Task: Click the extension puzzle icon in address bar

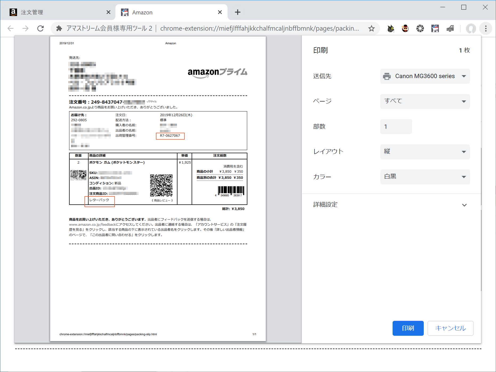Action: 59,28
